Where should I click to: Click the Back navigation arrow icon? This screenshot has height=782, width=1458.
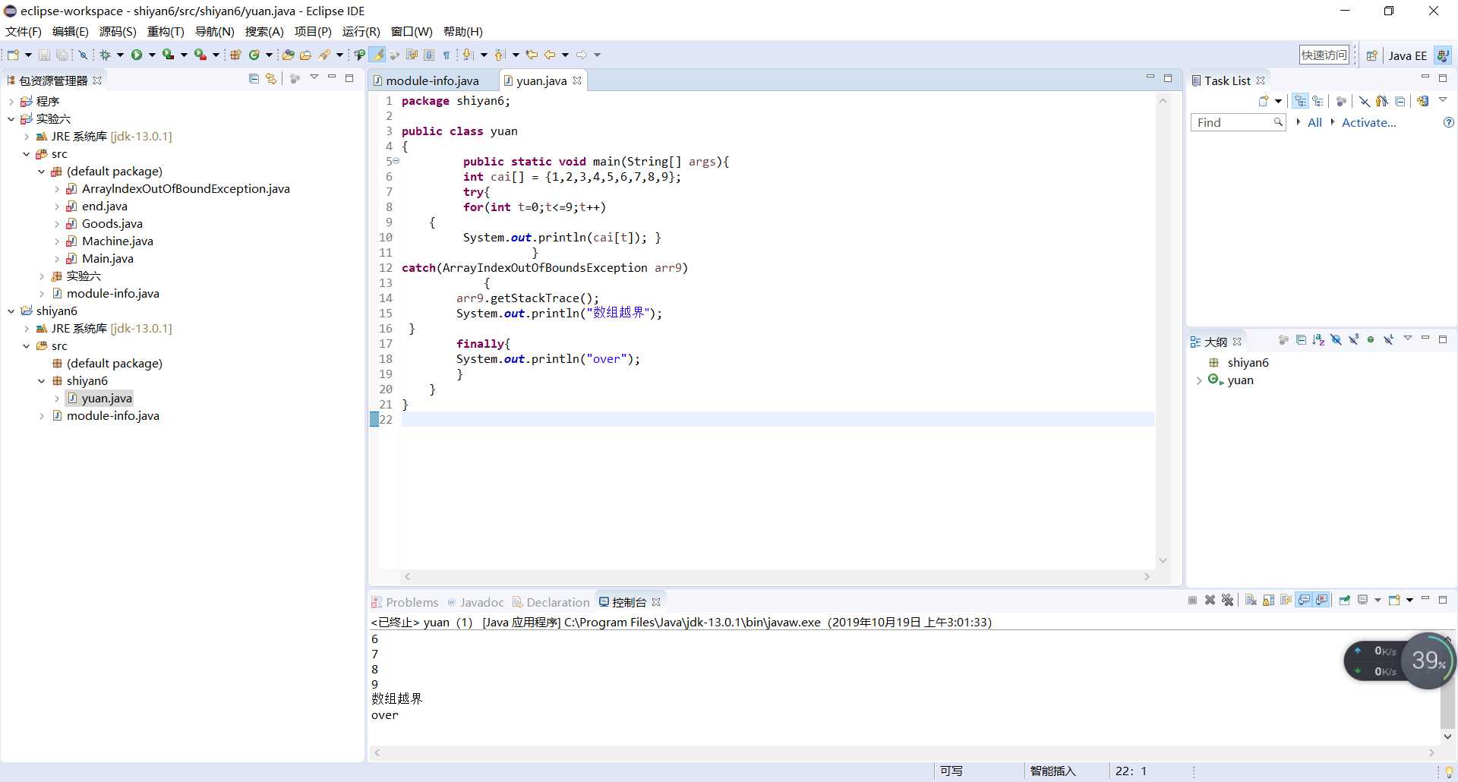550,55
